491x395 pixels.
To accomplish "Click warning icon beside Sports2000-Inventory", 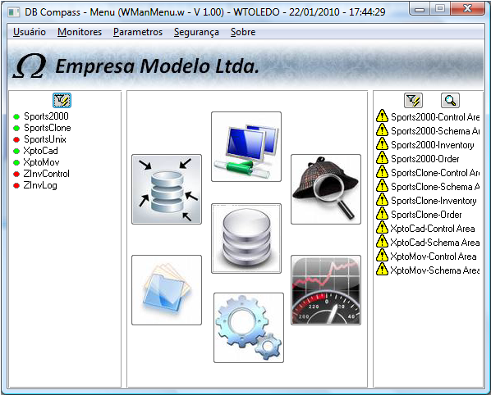I will click(x=382, y=143).
